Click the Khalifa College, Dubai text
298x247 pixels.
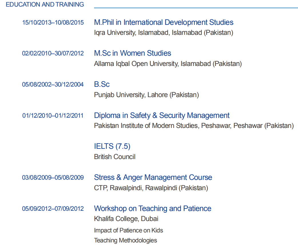pyautogui.click(x=126, y=219)
